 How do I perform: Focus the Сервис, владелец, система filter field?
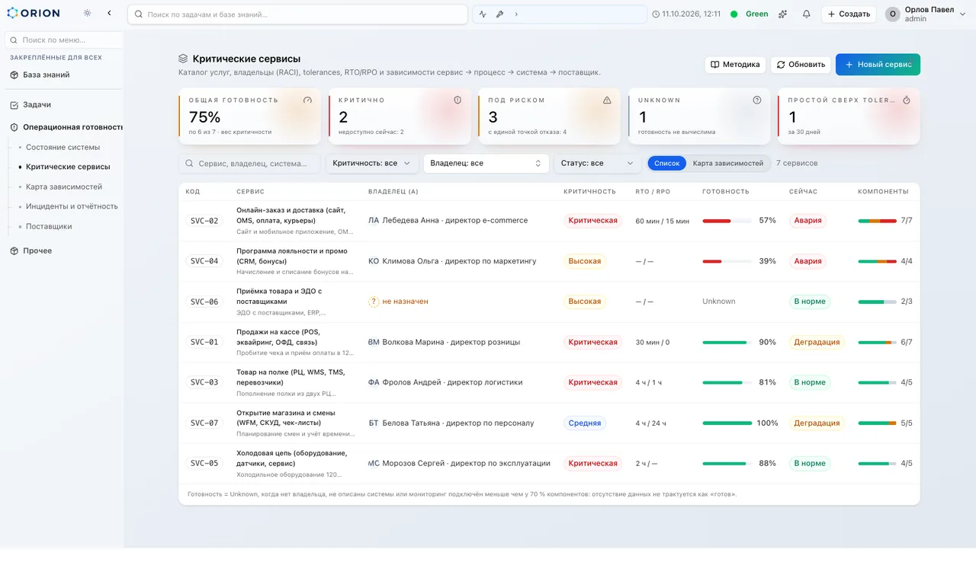(249, 163)
